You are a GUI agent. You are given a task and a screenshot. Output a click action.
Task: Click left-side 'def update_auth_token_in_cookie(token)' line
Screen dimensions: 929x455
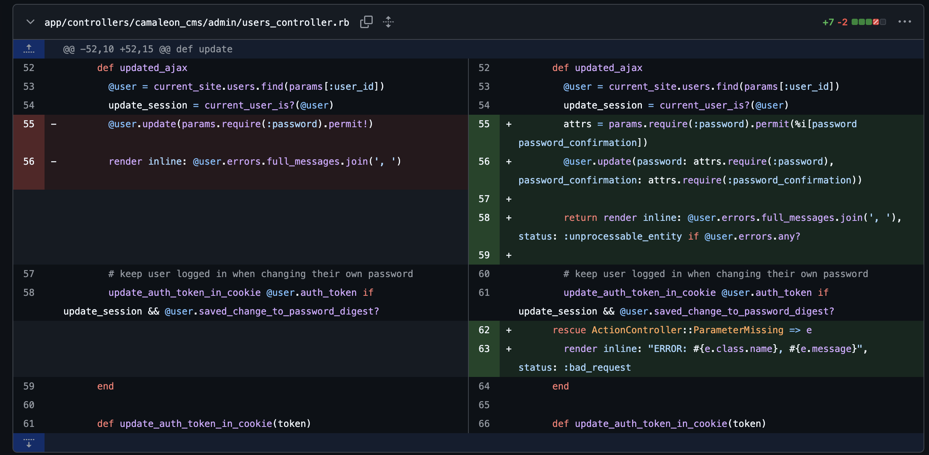tap(204, 424)
